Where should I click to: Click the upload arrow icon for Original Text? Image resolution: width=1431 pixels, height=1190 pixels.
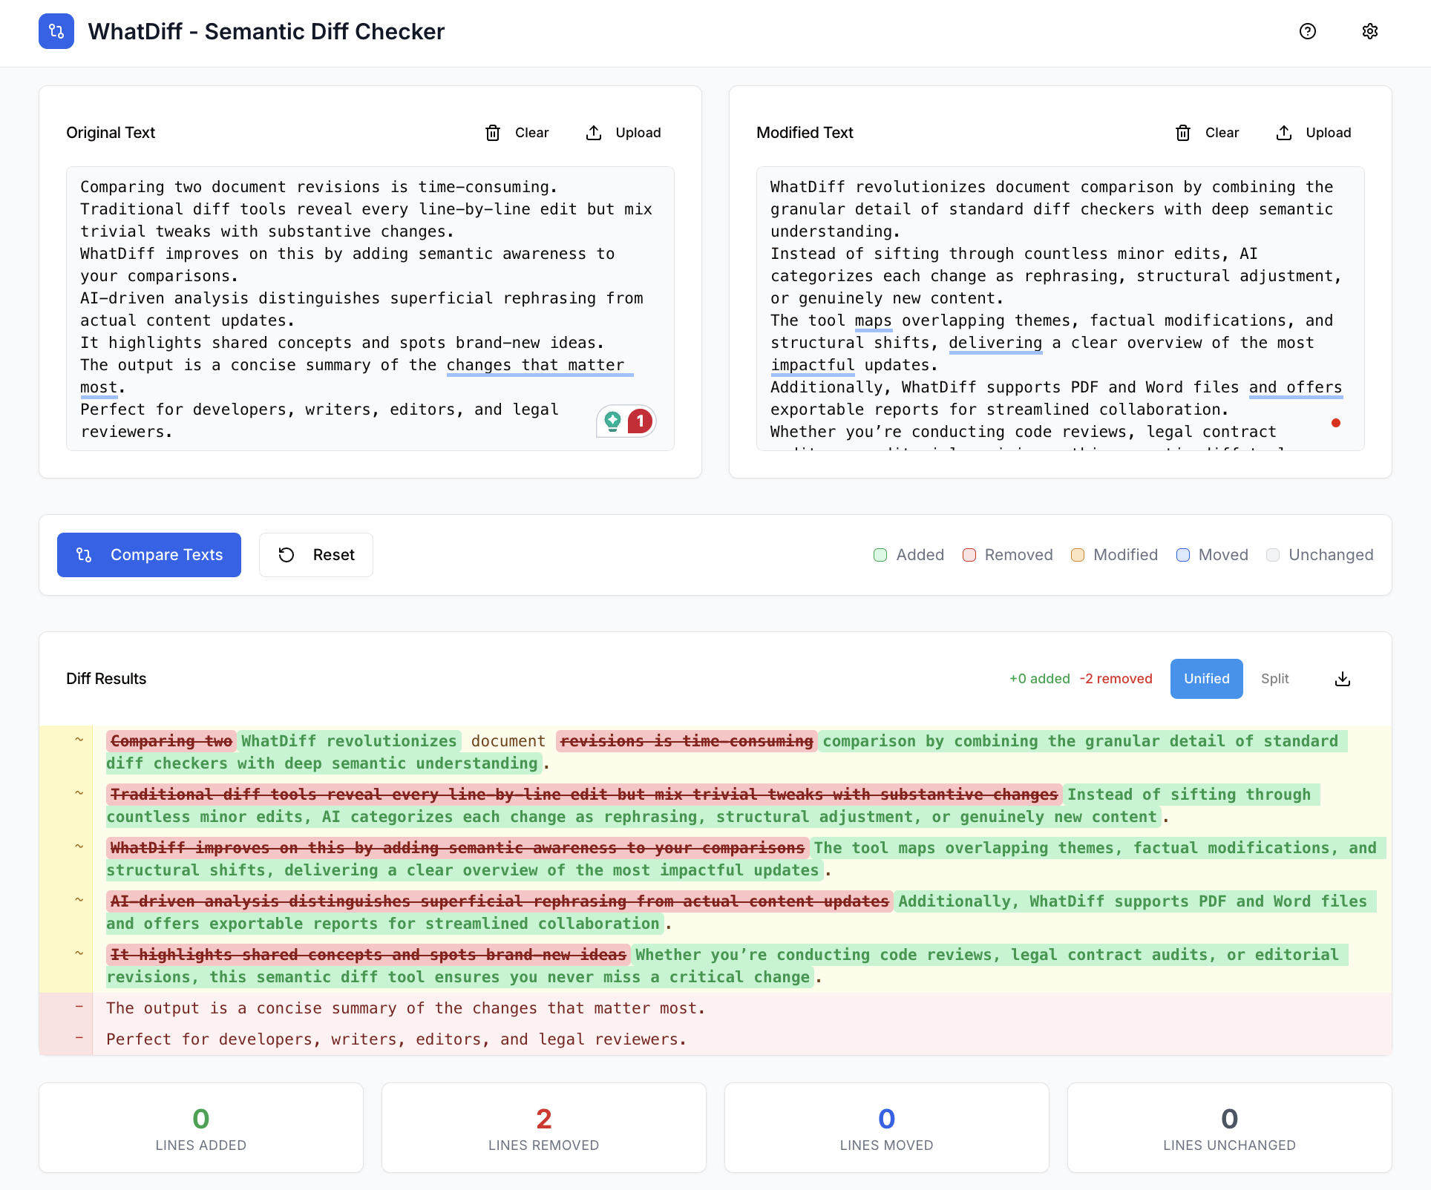pos(594,133)
